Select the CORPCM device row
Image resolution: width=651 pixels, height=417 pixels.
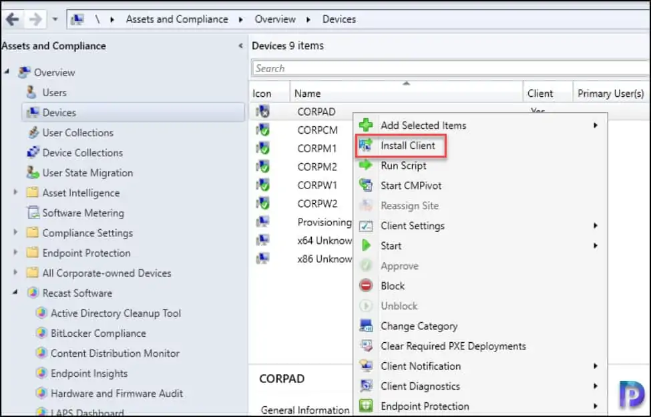click(317, 130)
